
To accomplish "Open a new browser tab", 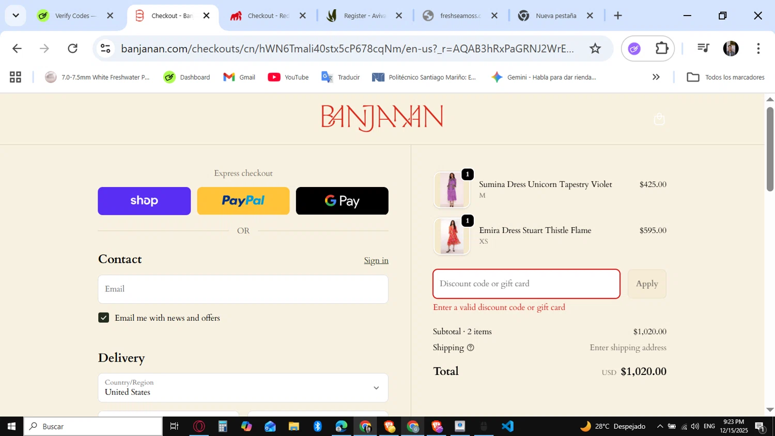I will (x=618, y=15).
